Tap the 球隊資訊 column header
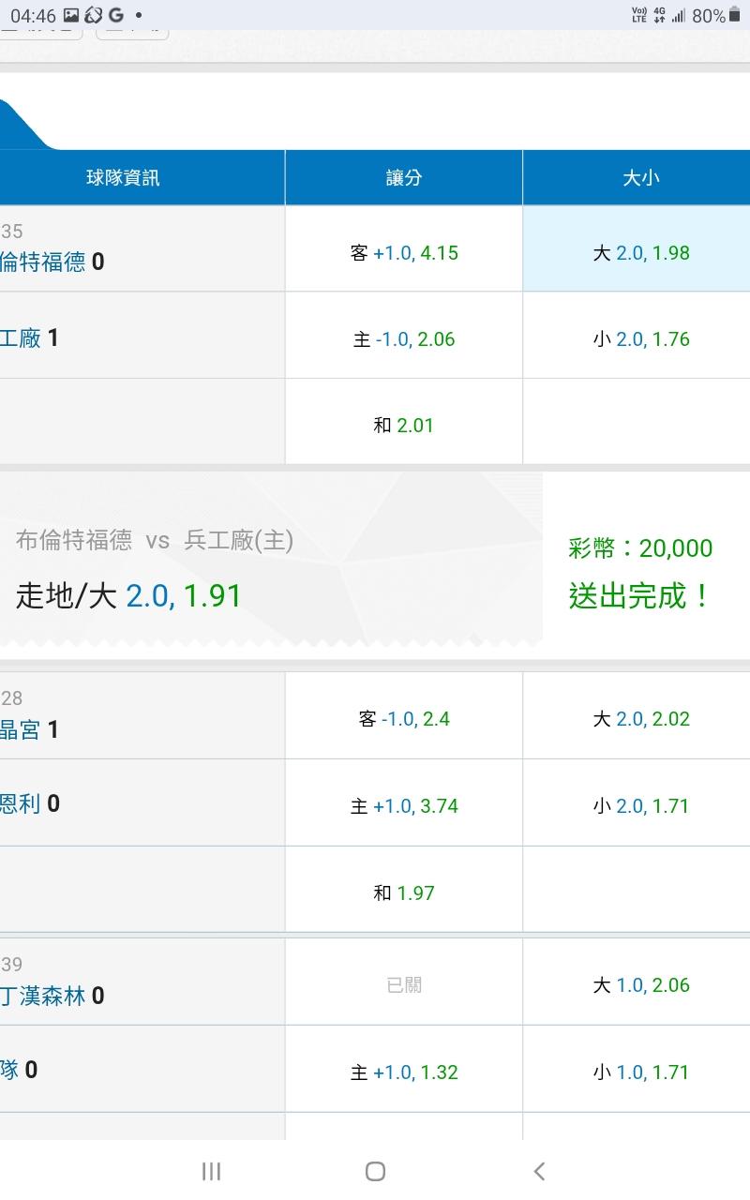 123,178
